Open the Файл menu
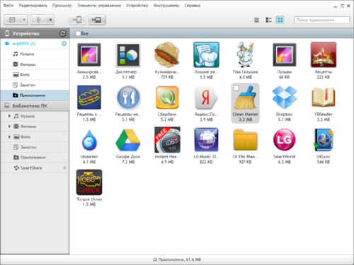The image size is (354, 265). (8, 6)
